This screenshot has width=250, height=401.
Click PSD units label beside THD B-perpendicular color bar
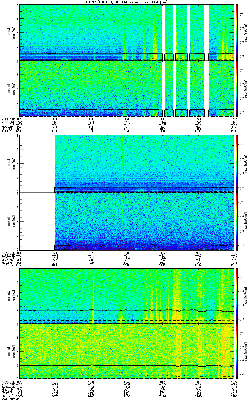[246, 164]
